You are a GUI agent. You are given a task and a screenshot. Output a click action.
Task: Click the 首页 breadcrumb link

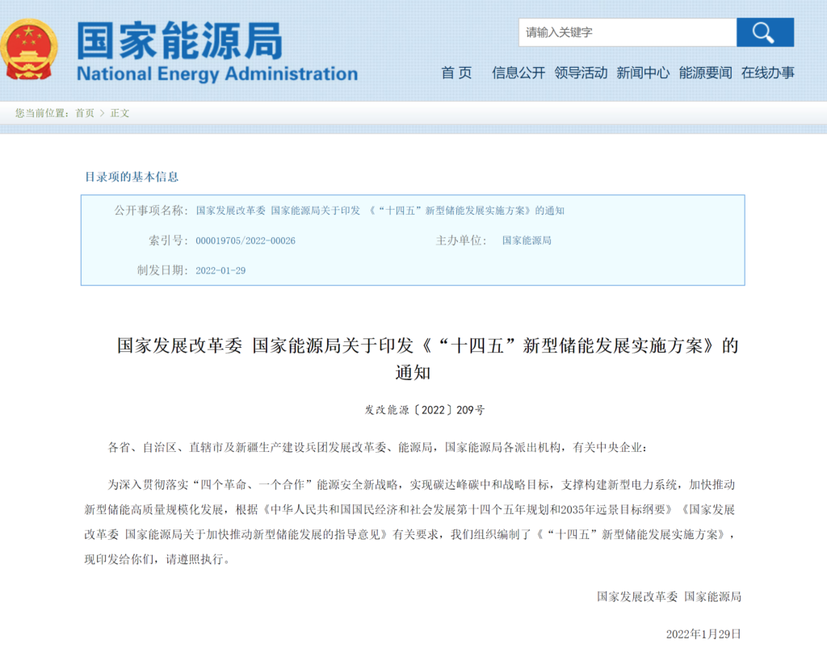(84, 113)
